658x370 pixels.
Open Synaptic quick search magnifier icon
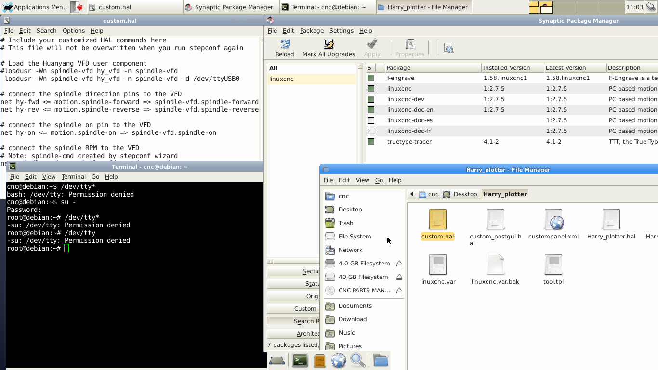[448, 48]
